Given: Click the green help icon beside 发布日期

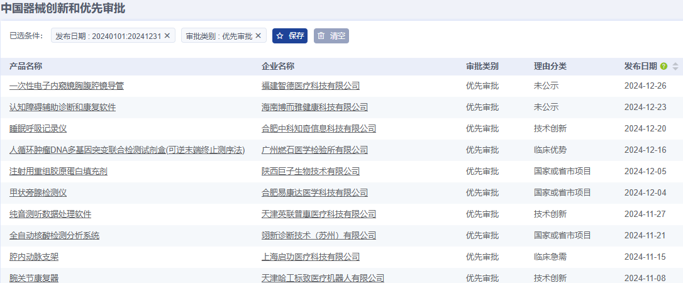Looking at the screenshot, I should (x=664, y=67).
